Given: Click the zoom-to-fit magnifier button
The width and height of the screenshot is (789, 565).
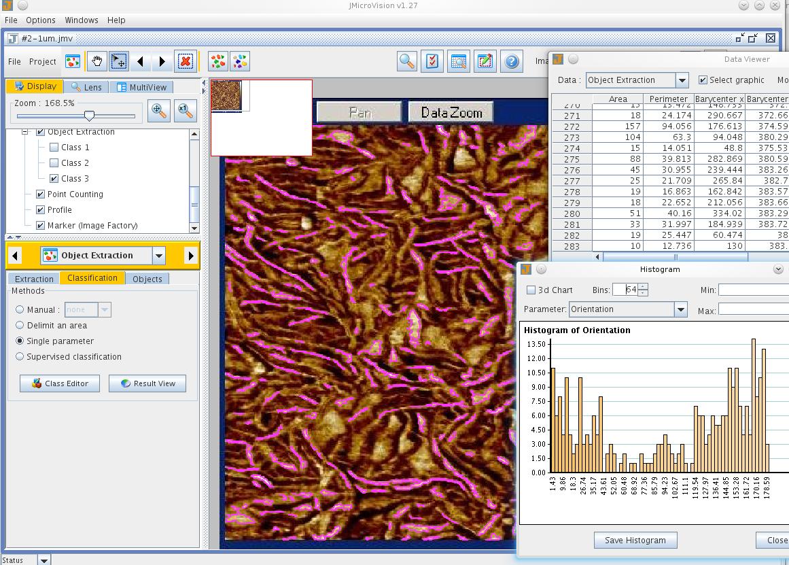Looking at the screenshot, I should 159,110.
